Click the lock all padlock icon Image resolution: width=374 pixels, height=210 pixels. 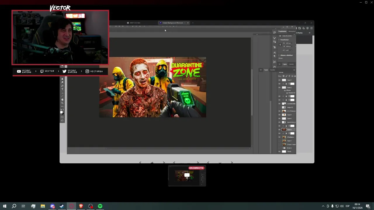(x=295, y=76)
